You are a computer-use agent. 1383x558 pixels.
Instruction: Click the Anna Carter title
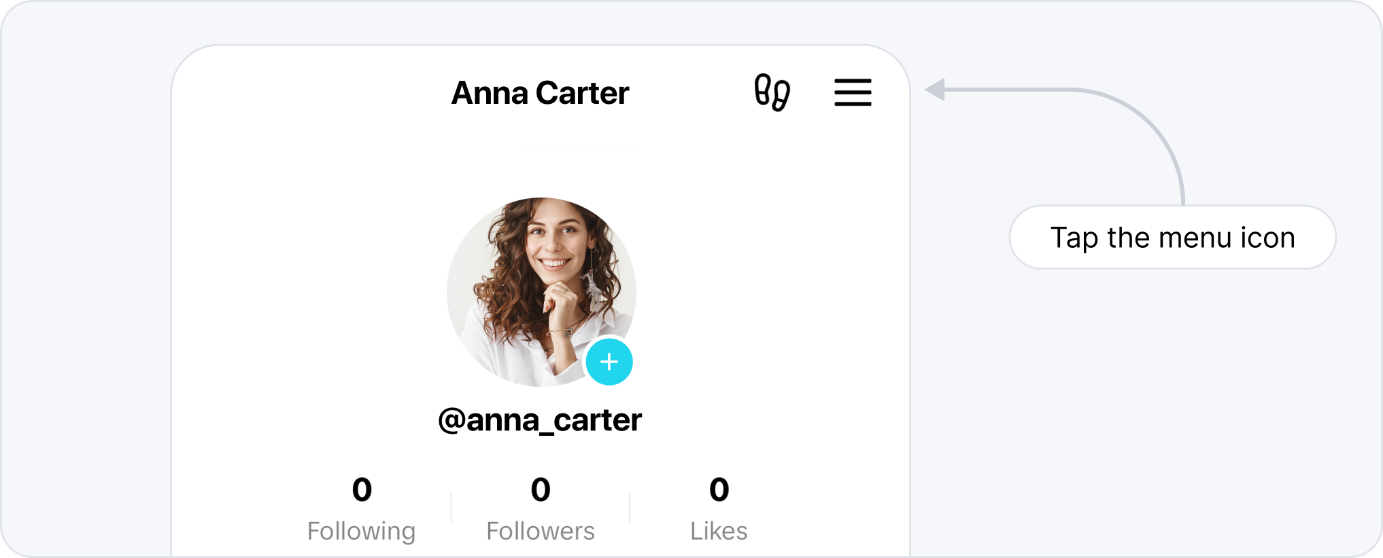(541, 93)
